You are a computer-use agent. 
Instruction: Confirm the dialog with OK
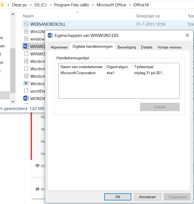pos(118,197)
